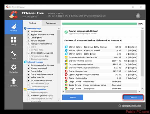The image size is (150, 114).
Task: Enable Недавние документы checkbox
Action: [x=28, y=92]
